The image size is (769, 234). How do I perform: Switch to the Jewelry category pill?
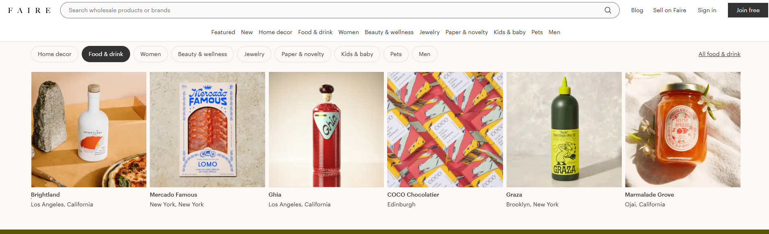pos(254,54)
